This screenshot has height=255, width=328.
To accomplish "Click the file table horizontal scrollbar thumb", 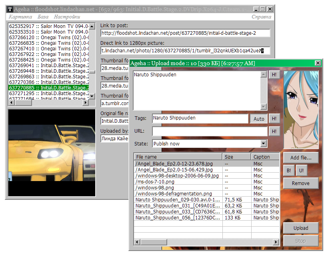I will coord(154,242).
